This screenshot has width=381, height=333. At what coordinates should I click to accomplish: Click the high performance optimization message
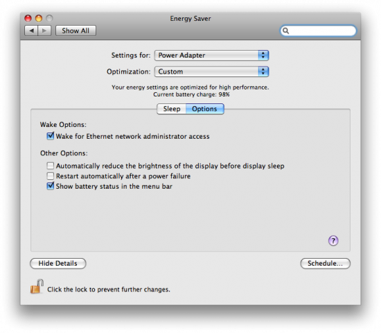tap(190, 87)
